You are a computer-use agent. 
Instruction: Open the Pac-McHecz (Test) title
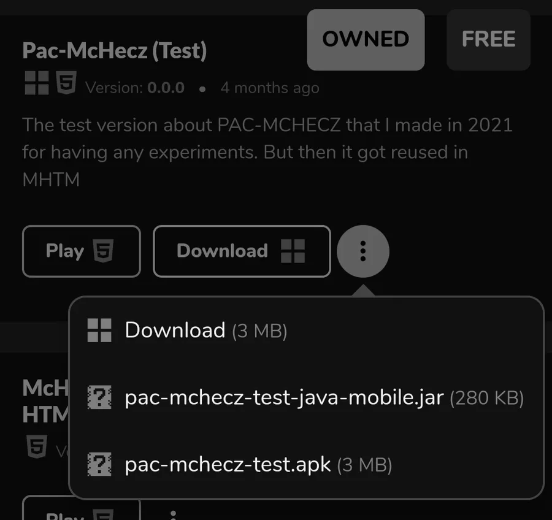pos(114,50)
